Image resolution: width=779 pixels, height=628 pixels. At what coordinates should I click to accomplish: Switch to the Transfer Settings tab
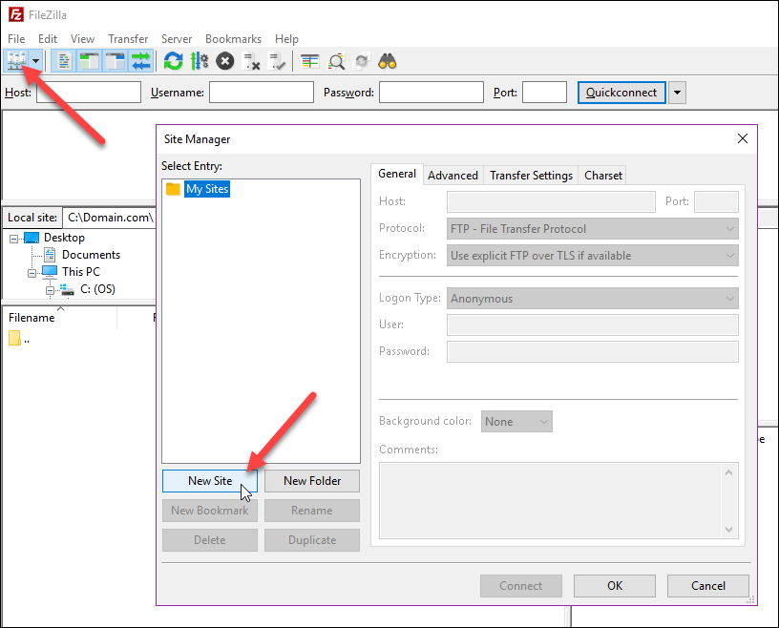(531, 176)
